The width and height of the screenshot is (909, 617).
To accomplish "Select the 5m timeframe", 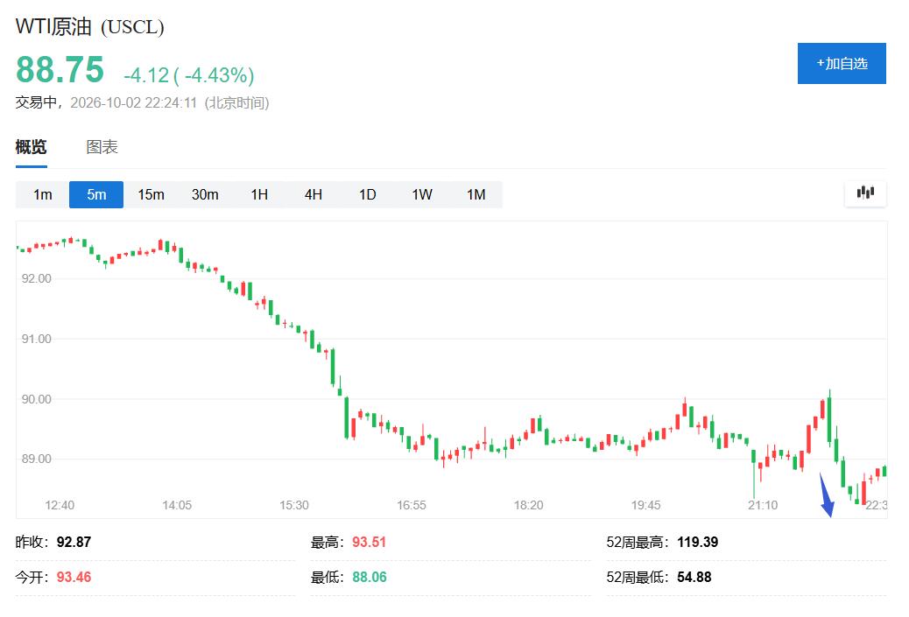I will pyautogui.click(x=96, y=194).
